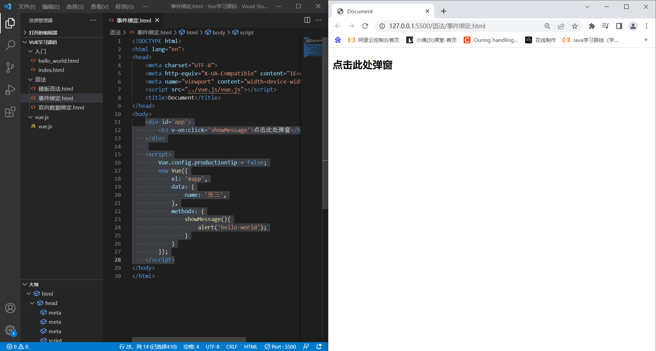Open the 小滴(D)课堂-首页 bookmark

point(432,40)
